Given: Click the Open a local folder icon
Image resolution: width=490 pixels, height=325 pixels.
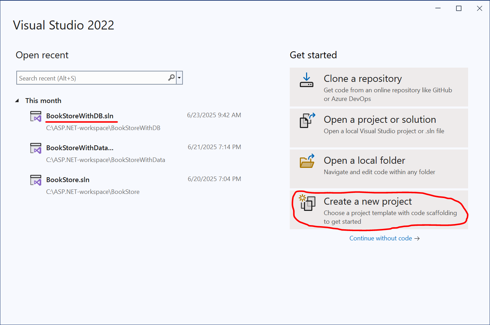Looking at the screenshot, I should pos(307,161).
